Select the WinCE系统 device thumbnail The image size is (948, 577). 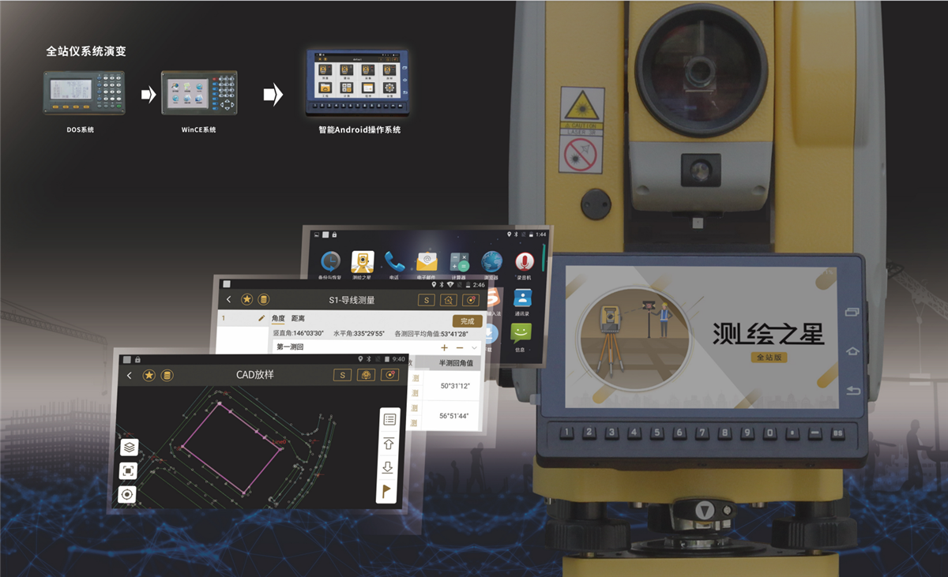pos(199,92)
